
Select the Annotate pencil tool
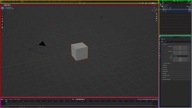coord(2,24)
